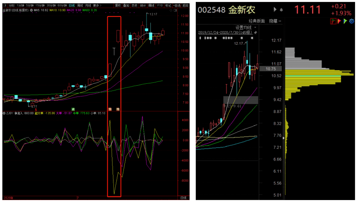This screenshot has width=357, height=201.
Task: Open the blue gear settings icon
Action: pyautogui.click(x=351, y=21)
